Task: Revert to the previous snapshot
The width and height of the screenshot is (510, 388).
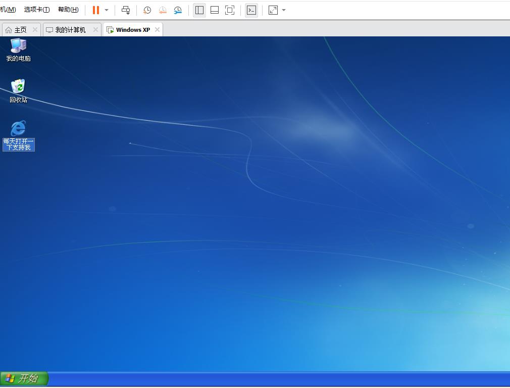Action: pos(163,10)
